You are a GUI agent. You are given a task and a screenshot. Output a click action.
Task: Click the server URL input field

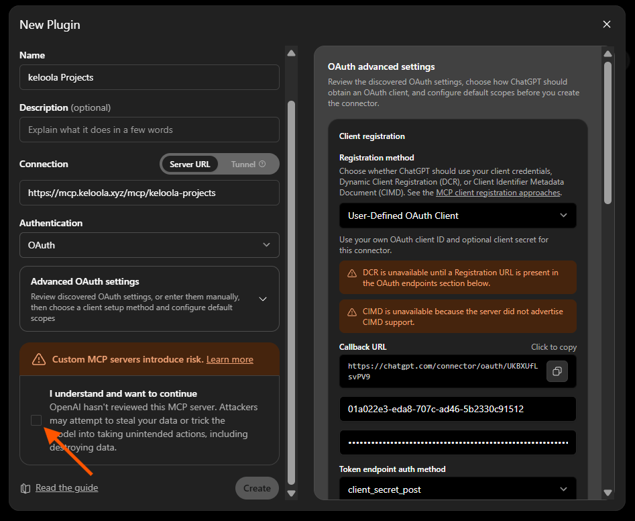(x=150, y=193)
